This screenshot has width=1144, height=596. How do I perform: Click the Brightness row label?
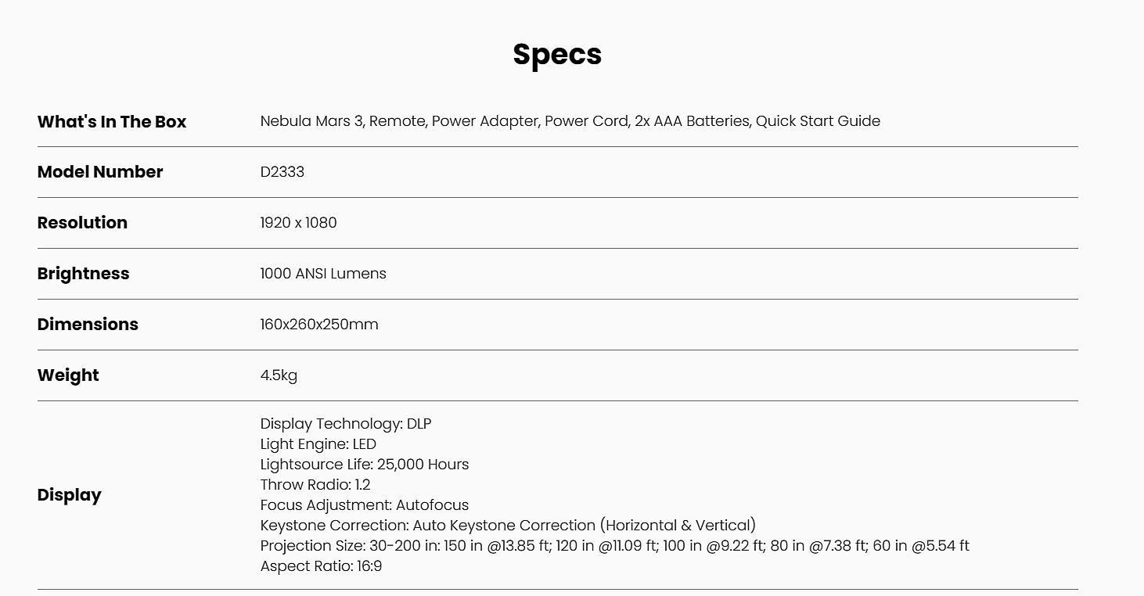coord(83,274)
